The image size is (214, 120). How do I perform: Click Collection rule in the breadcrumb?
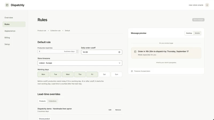coord(55,31)
